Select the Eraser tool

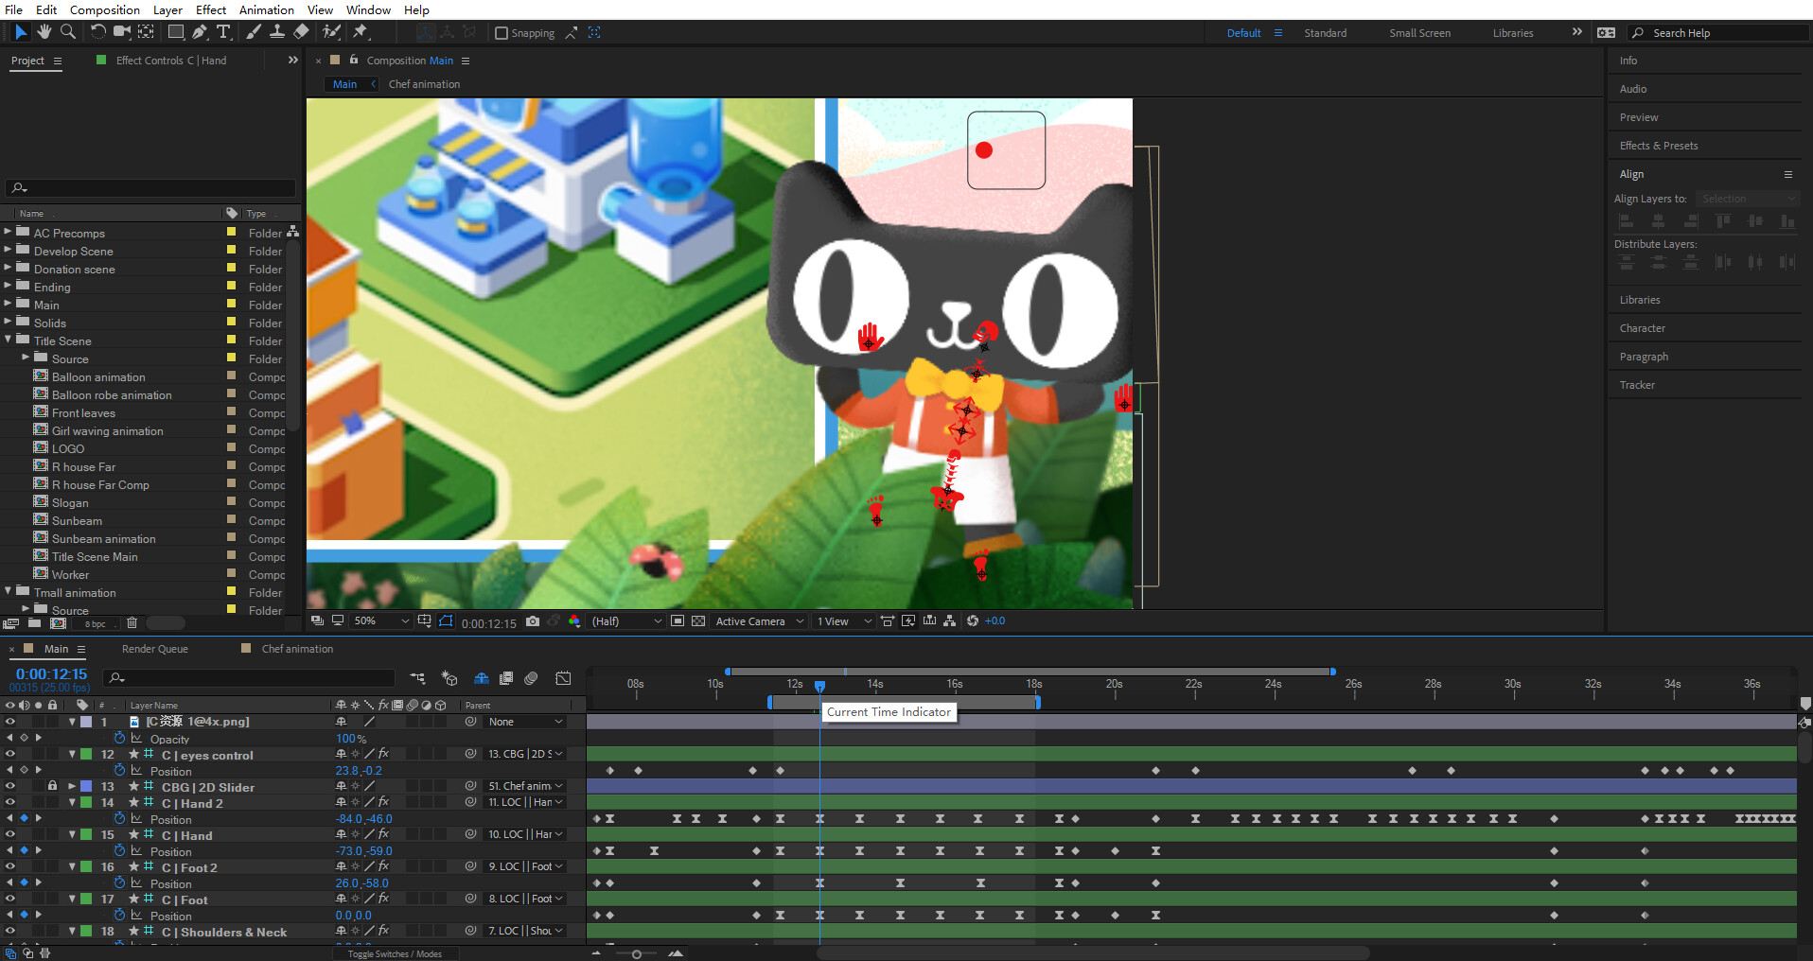point(301,32)
